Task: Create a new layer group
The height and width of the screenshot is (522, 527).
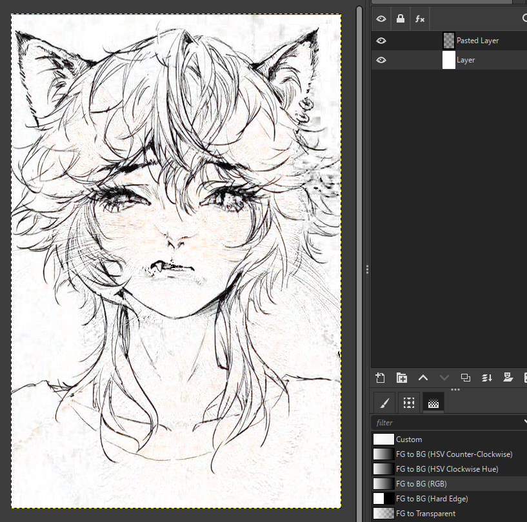Action: pos(402,378)
